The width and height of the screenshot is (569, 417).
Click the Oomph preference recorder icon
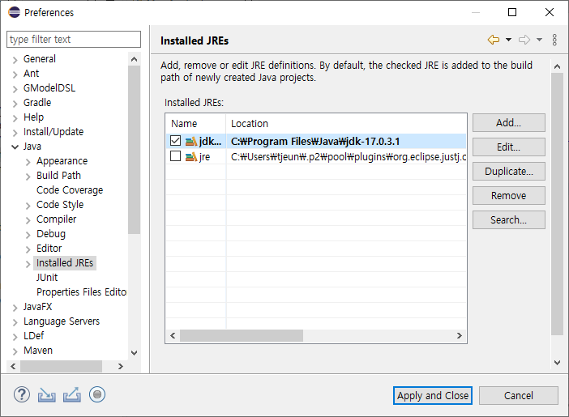pyautogui.click(x=97, y=395)
